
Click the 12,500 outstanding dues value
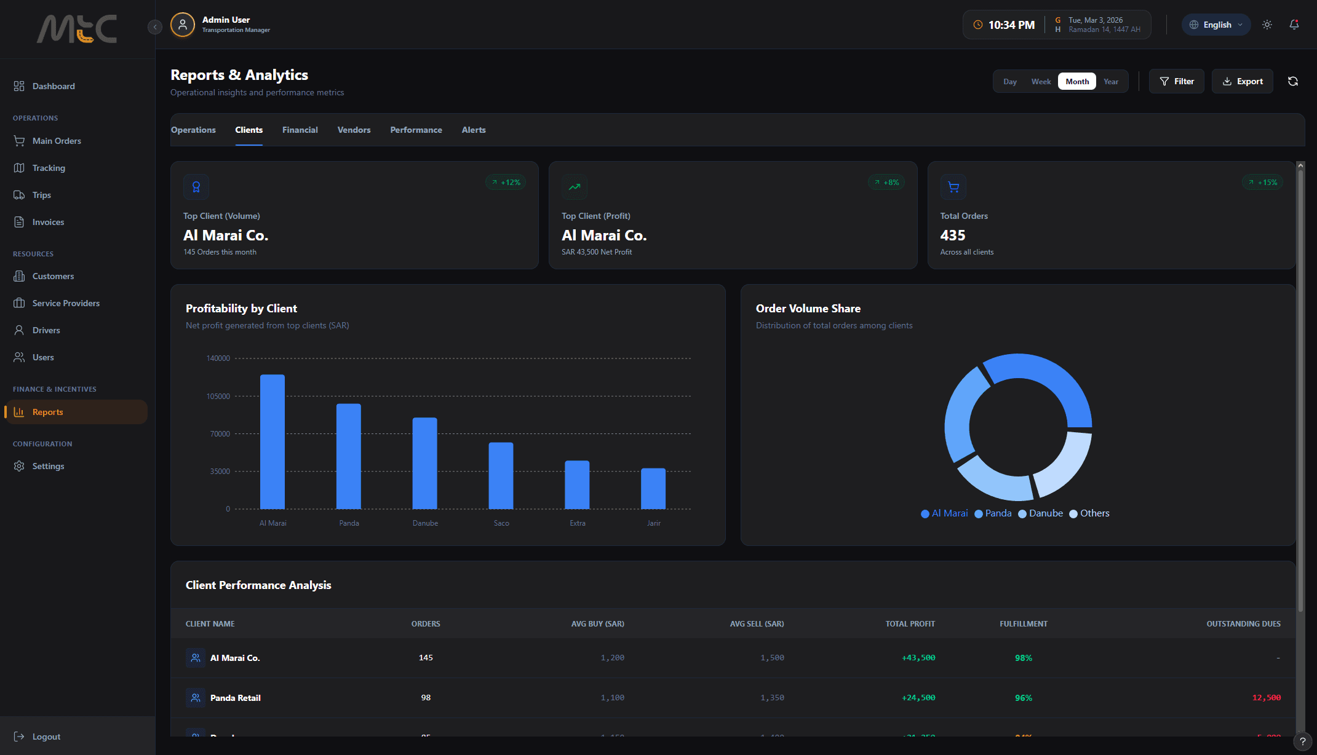[x=1267, y=698]
